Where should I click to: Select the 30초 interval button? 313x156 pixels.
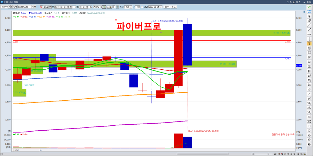pyautogui.click(x=56, y=7)
